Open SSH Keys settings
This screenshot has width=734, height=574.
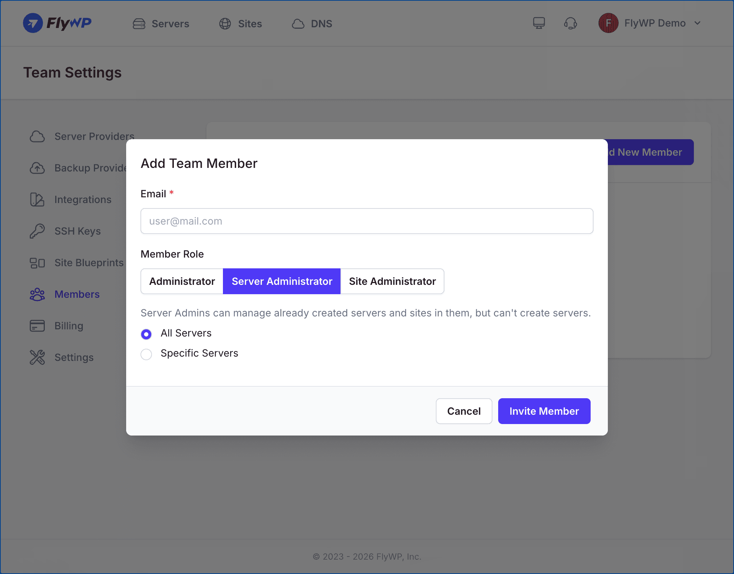click(65, 231)
